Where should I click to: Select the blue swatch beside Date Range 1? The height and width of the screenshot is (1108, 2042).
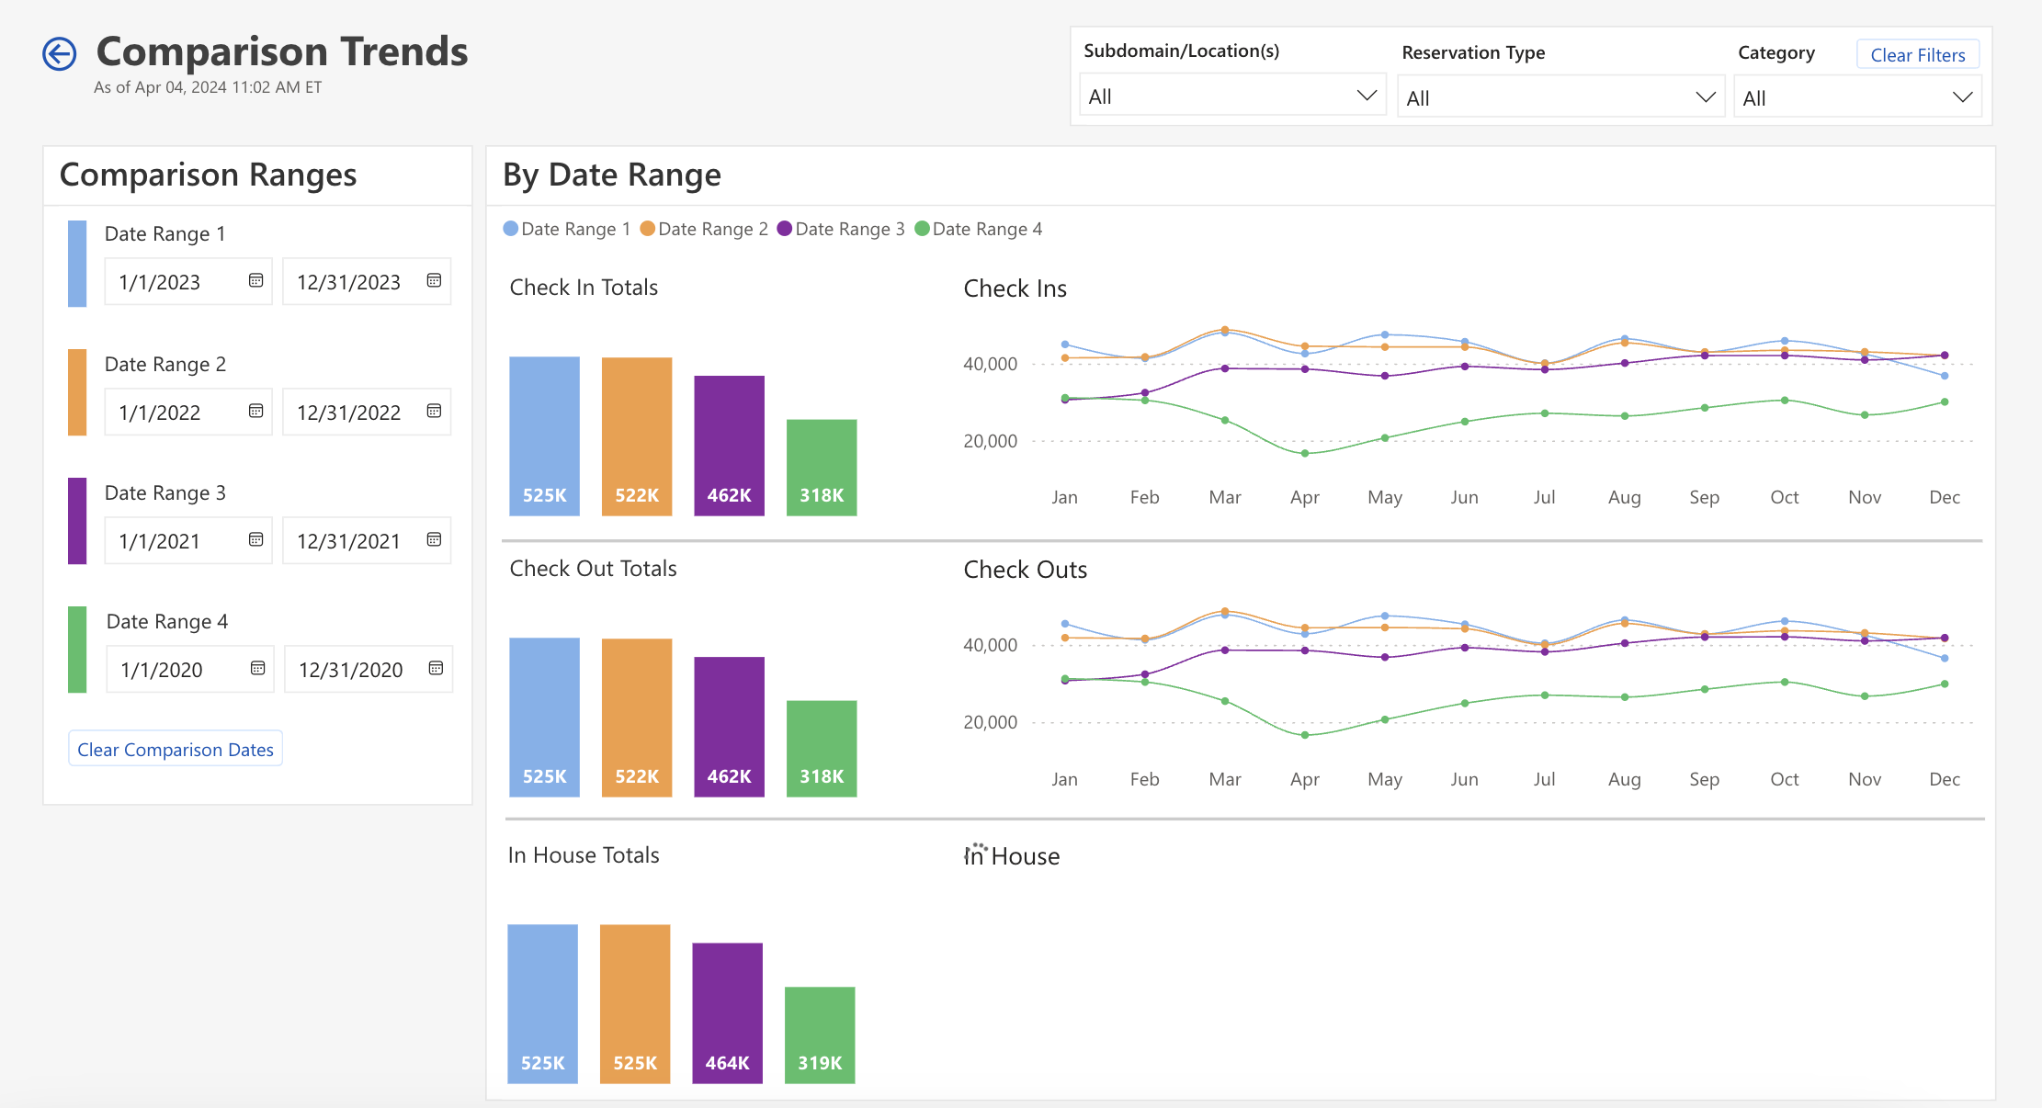pos(77,264)
